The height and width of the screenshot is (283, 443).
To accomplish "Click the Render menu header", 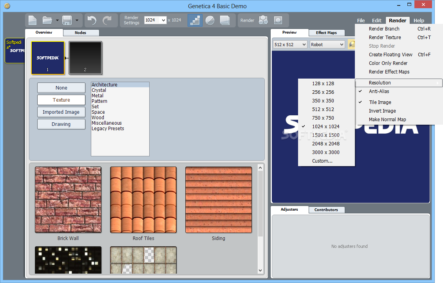I will pos(398,21).
